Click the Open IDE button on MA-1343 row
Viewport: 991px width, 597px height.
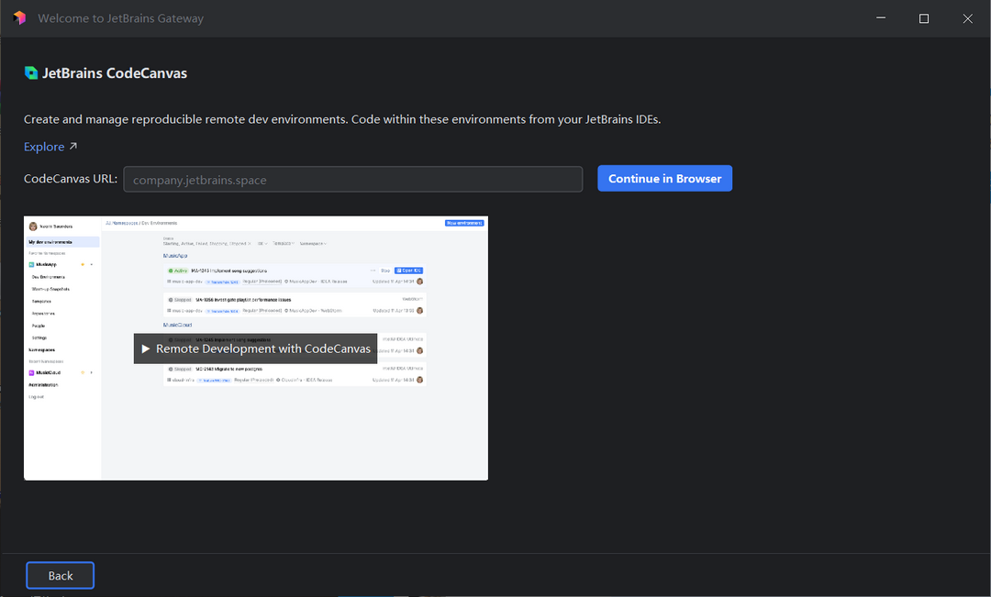(x=409, y=271)
